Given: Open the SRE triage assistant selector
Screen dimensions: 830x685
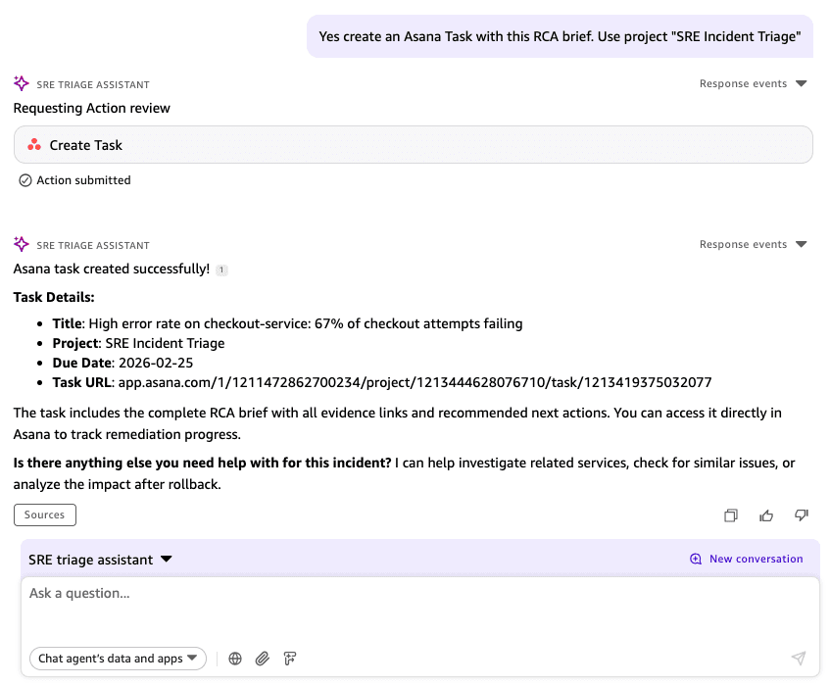Looking at the screenshot, I should tap(100, 560).
